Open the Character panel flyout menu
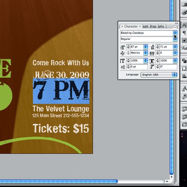 [x=176, y=27]
